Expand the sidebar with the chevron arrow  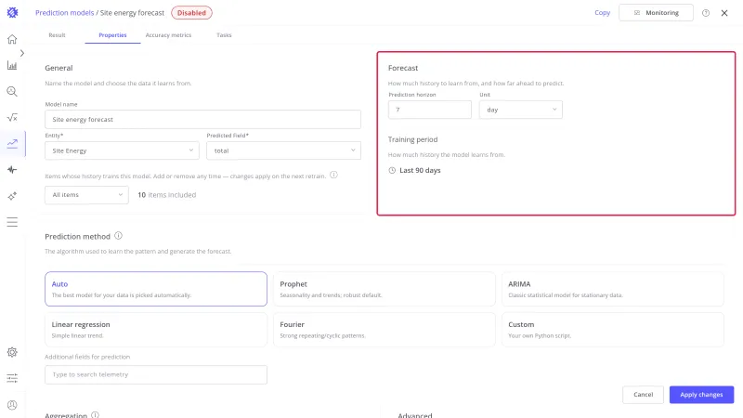(x=21, y=53)
